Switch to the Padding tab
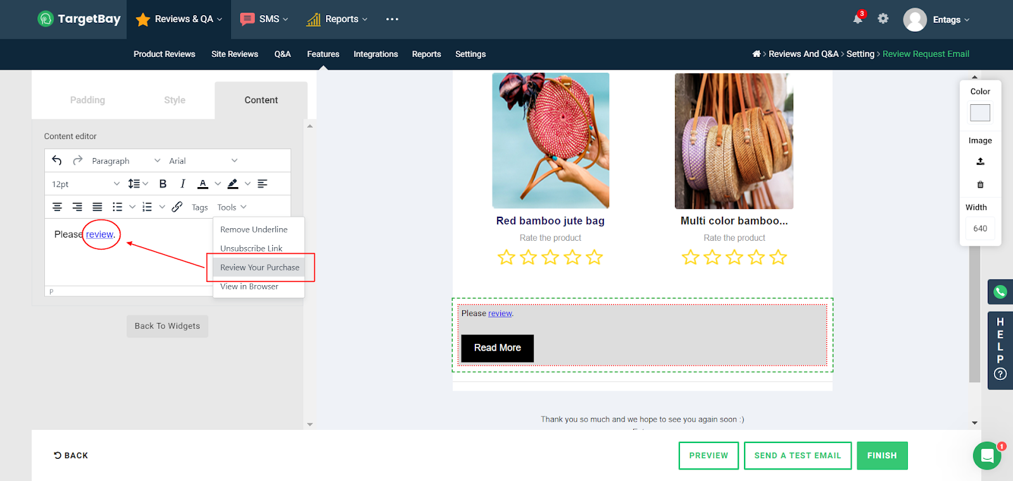Image resolution: width=1013 pixels, height=481 pixels. [87, 100]
